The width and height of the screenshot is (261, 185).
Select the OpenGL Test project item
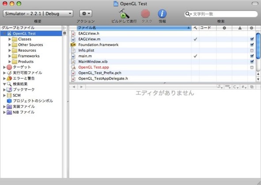coord(31,34)
